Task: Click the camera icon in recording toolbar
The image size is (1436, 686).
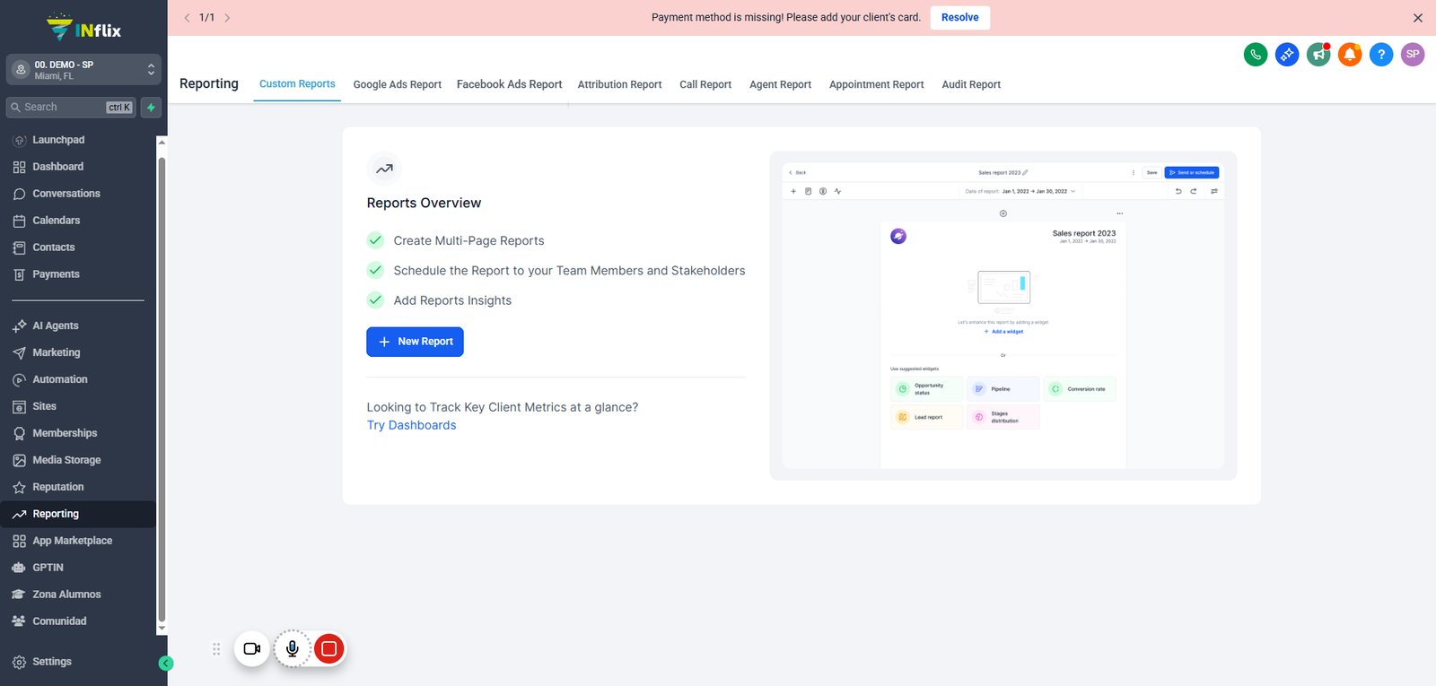Action: [x=252, y=648]
